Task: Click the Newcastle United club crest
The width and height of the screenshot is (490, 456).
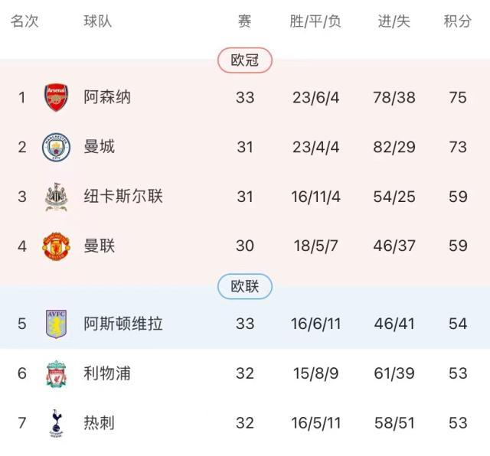Action: click(56, 197)
